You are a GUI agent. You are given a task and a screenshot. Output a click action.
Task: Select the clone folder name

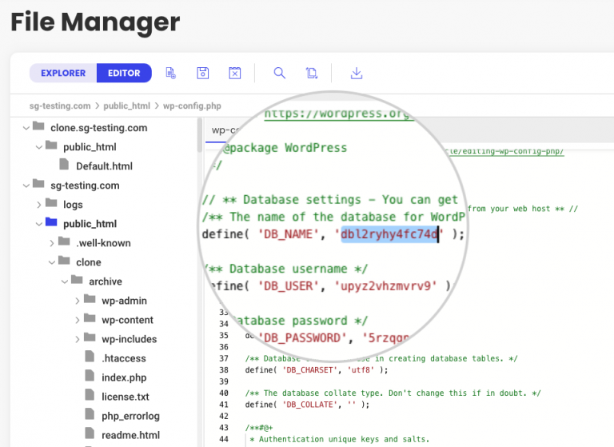[89, 262]
